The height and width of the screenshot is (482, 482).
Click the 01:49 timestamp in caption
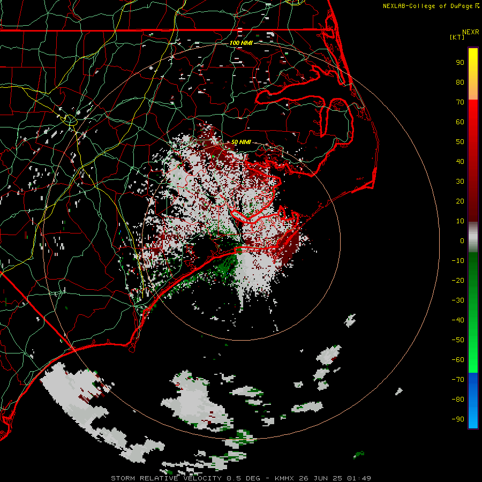click(359, 478)
